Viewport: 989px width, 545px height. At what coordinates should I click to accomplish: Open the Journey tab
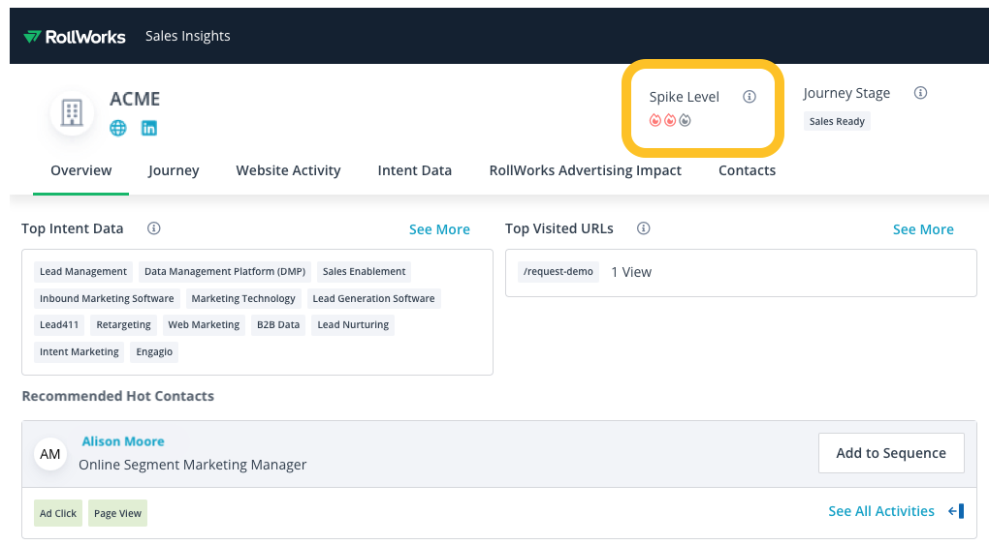[x=174, y=170]
